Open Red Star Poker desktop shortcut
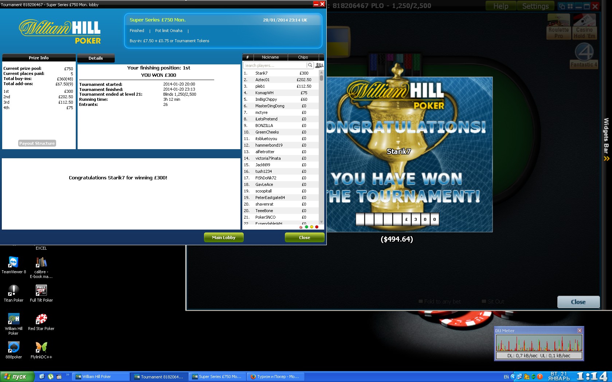 tap(41, 322)
